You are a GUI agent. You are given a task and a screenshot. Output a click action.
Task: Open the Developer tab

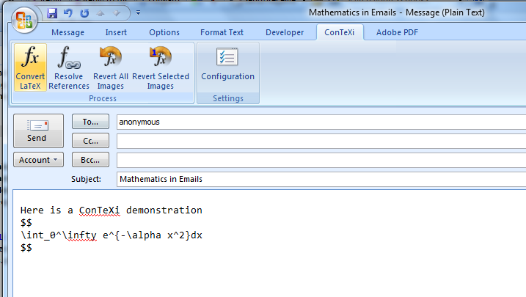[x=285, y=32]
